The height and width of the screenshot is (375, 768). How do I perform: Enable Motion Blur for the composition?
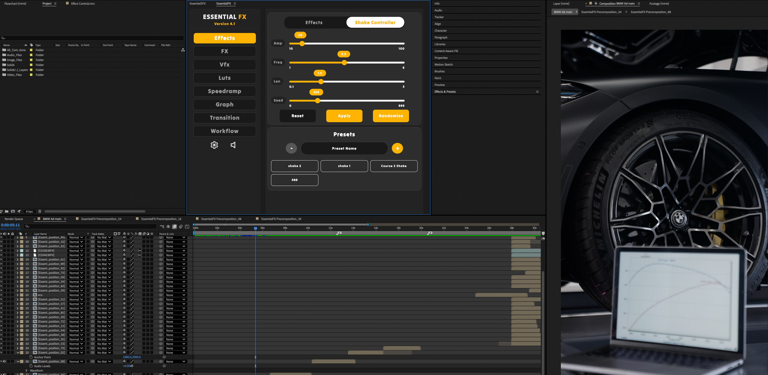(x=181, y=227)
